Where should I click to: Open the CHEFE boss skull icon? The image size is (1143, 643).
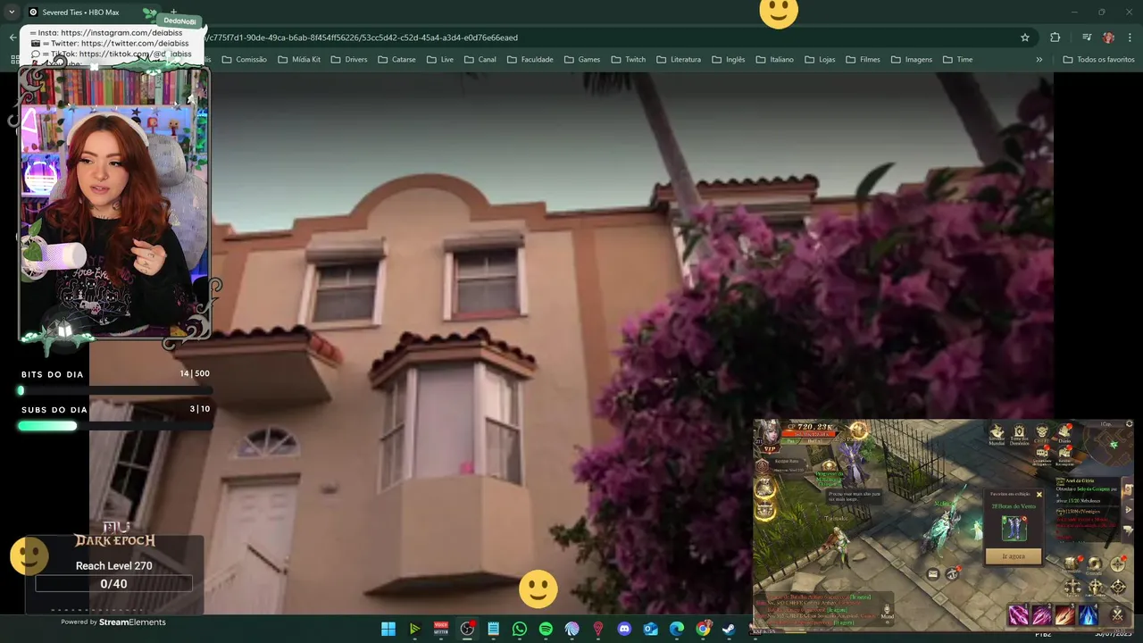pyautogui.click(x=1041, y=434)
